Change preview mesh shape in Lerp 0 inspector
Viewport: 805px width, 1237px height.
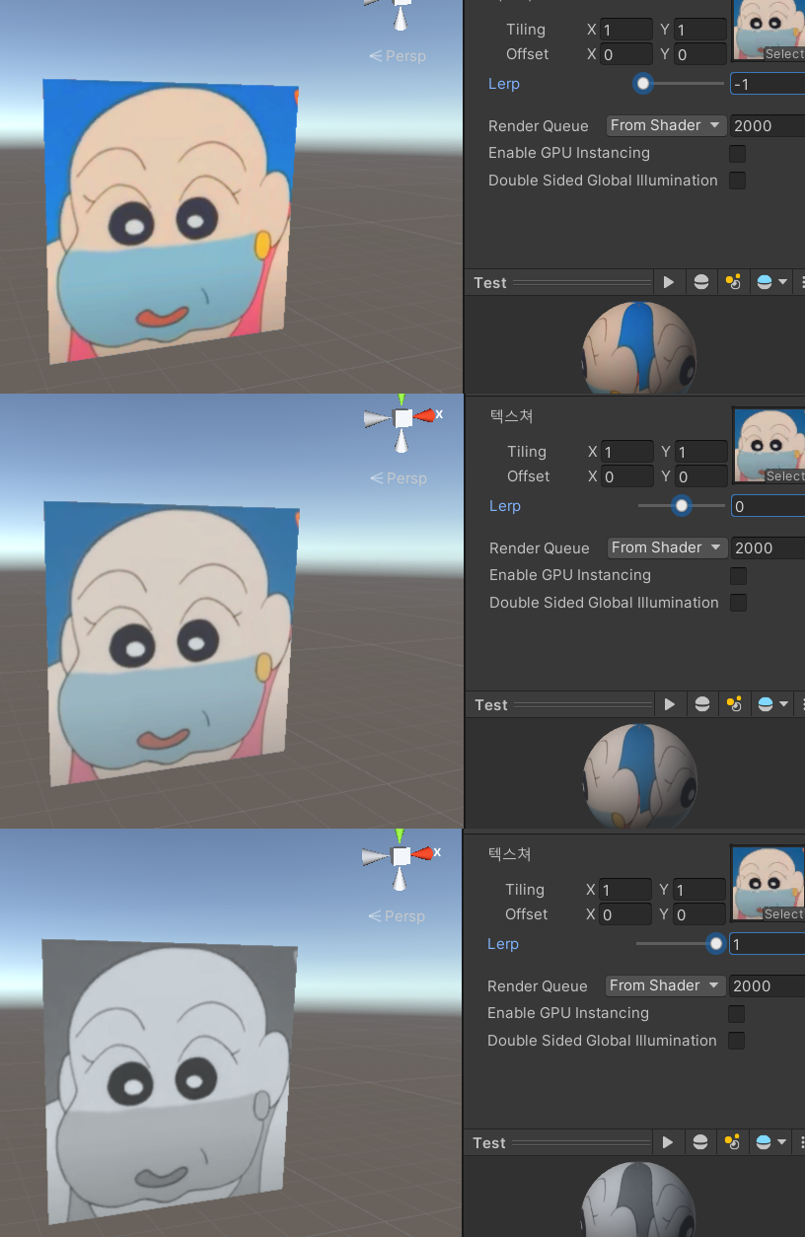(x=702, y=704)
